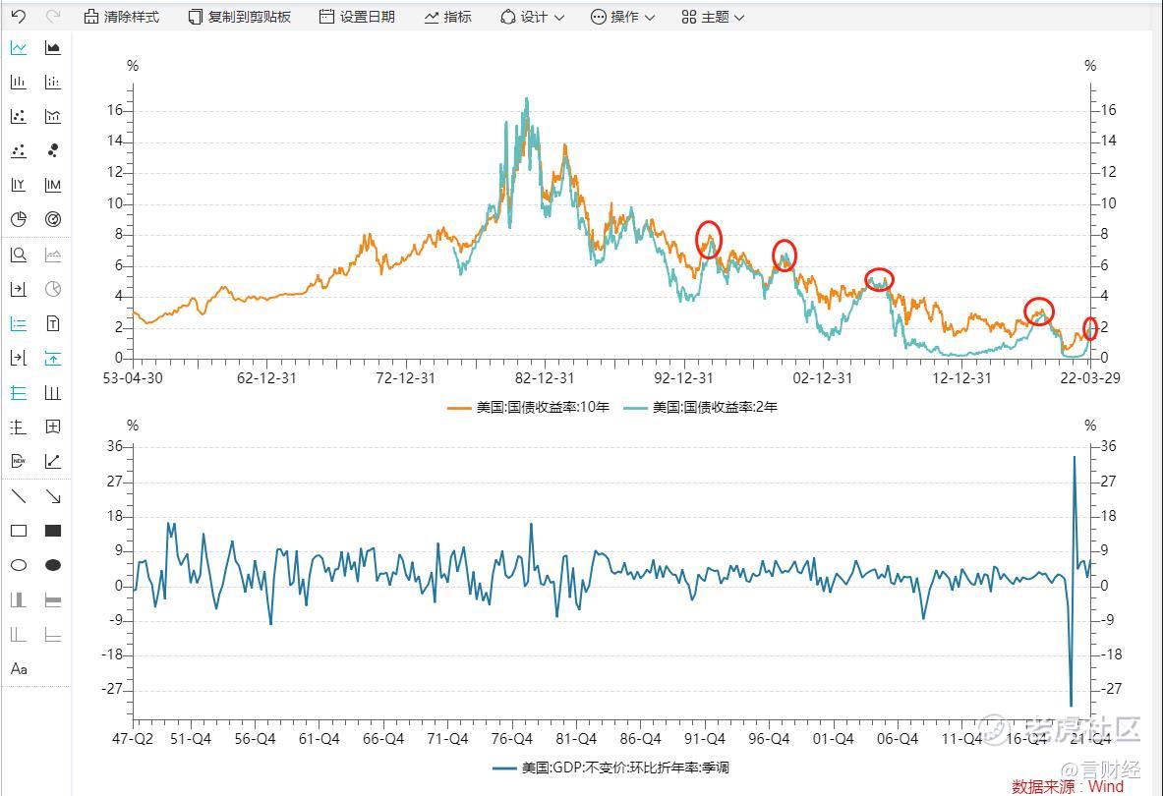Open the 主题 dropdown menu
1163x796 pixels.
click(713, 17)
